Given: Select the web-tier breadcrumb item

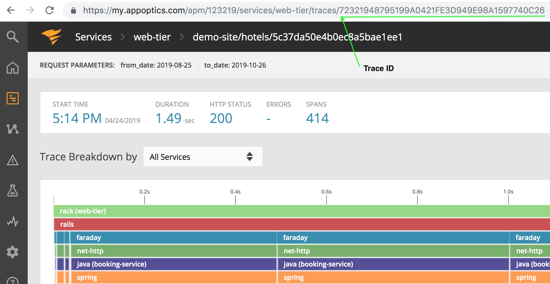Looking at the screenshot, I should (152, 37).
